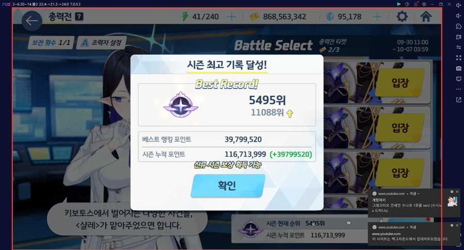
Task: Select the 보전 횟수 1/1 label
Action: [x=51, y=43]
